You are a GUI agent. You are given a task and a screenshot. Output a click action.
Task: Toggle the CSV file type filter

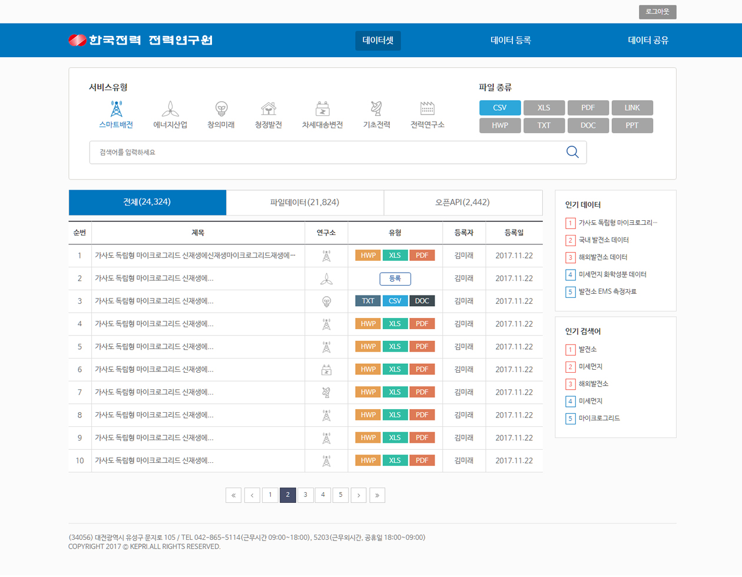500,108
